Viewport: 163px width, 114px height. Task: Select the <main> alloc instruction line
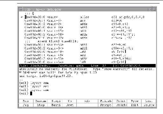pos(85,17)
